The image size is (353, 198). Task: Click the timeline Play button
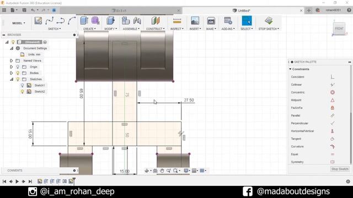pyautogui.click(x=17, y=182)
